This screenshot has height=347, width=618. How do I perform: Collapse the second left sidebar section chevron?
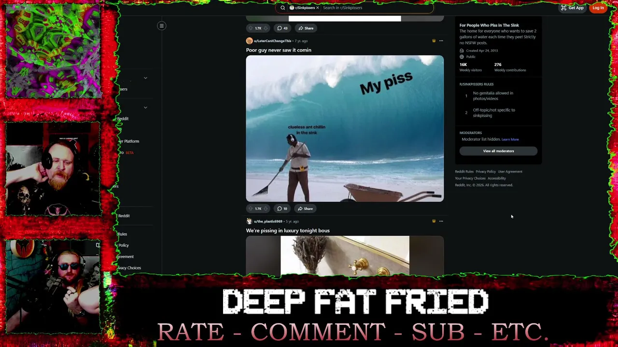(145, 107)
